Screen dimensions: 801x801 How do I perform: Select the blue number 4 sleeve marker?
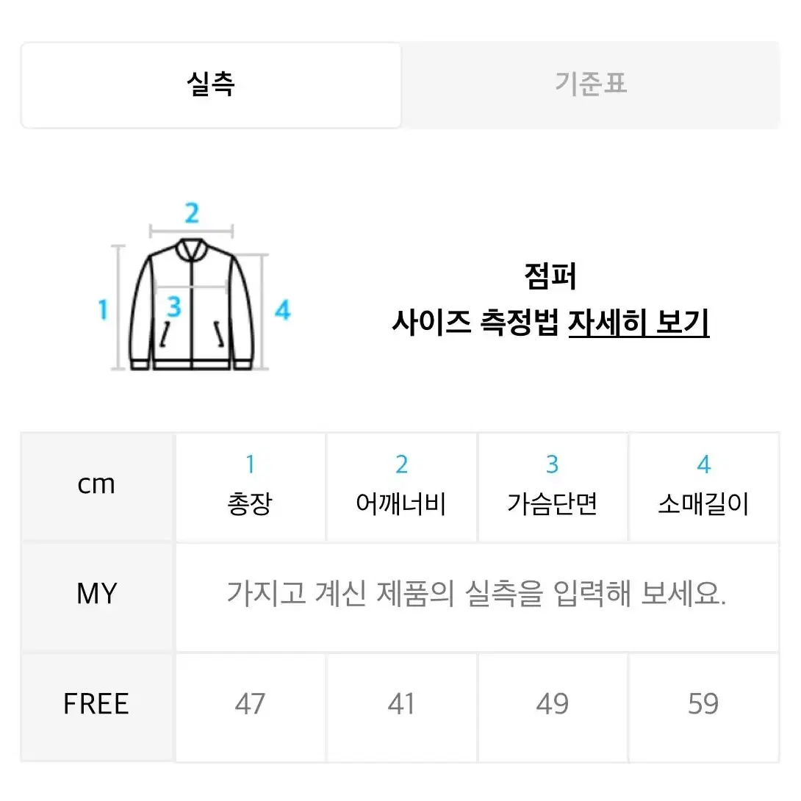tap(282, 309)
